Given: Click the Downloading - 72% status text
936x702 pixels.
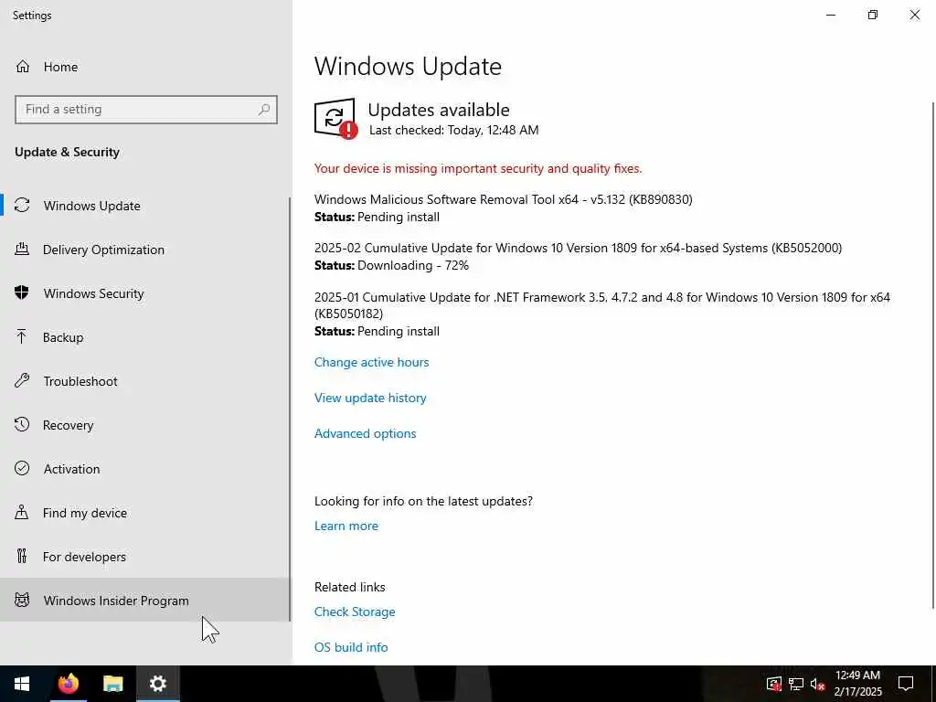Looking at the screenshot, I should pos(412,266).
